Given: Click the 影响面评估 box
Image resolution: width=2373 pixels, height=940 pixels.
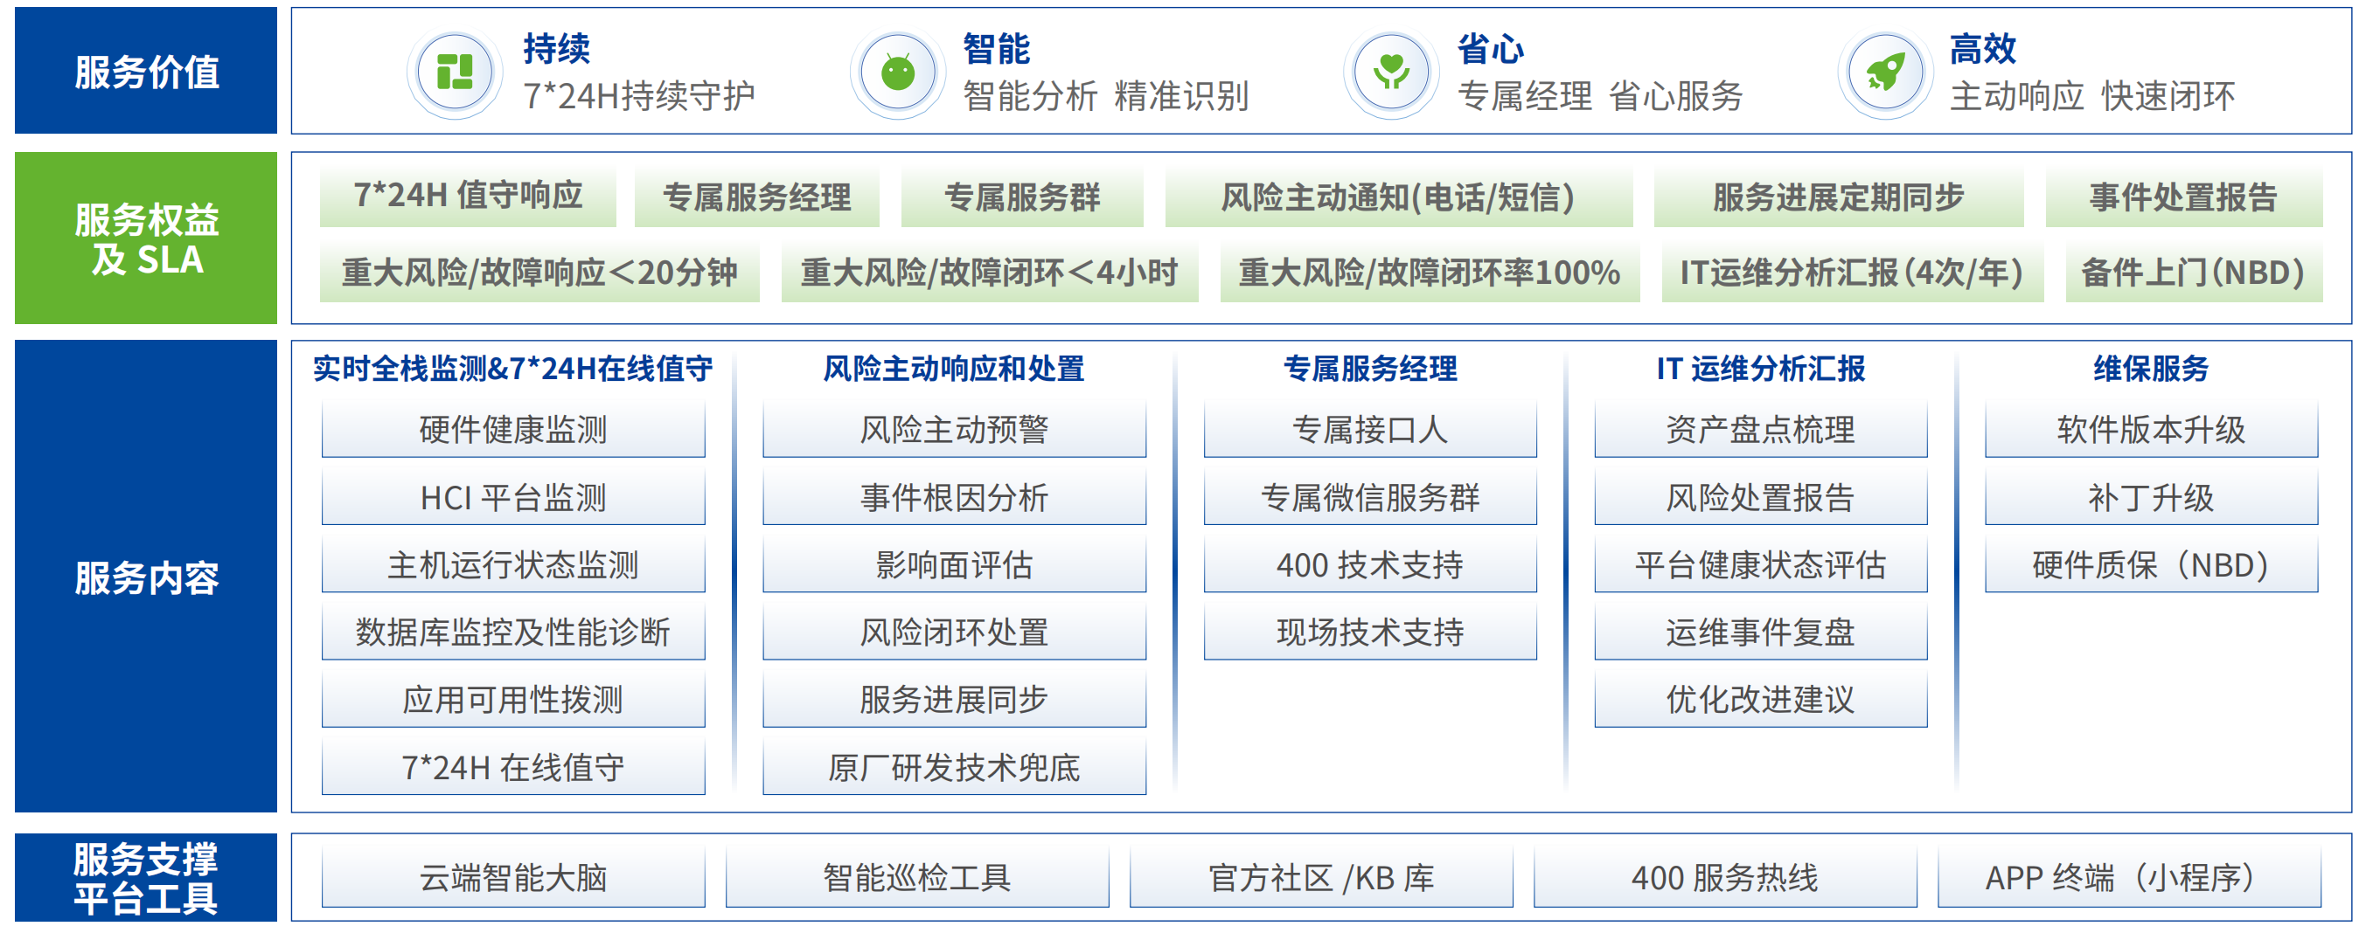Looking at the screenshot, I should pos(955,564).
